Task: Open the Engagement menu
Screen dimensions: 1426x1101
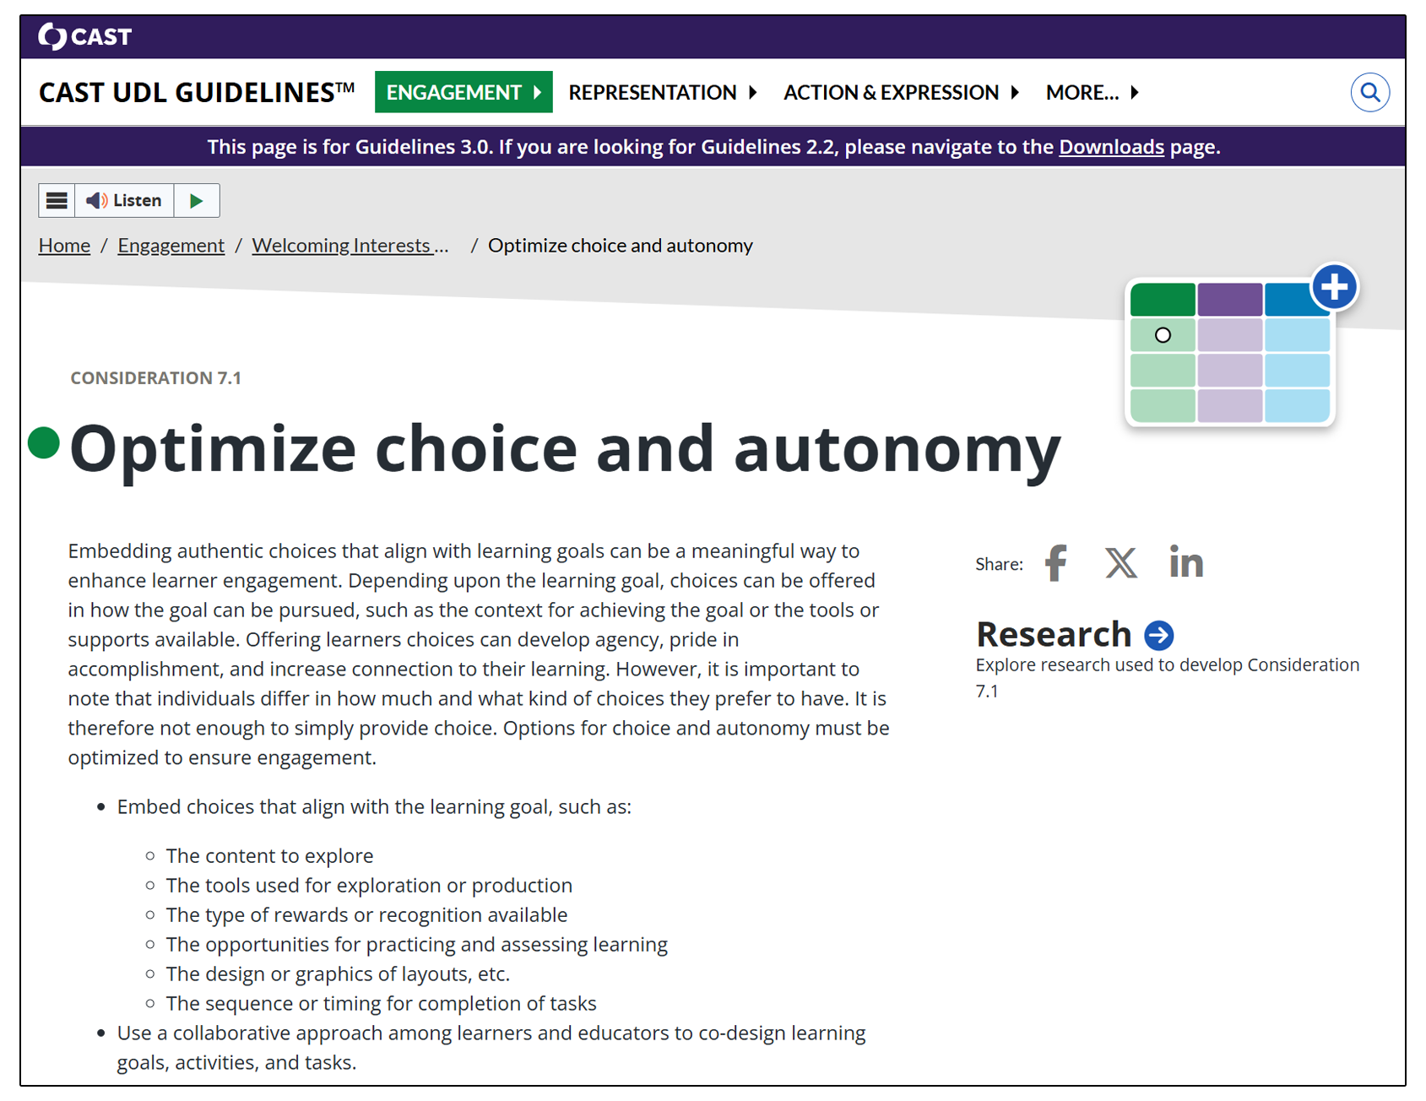Action: click(x=464, y=92)
